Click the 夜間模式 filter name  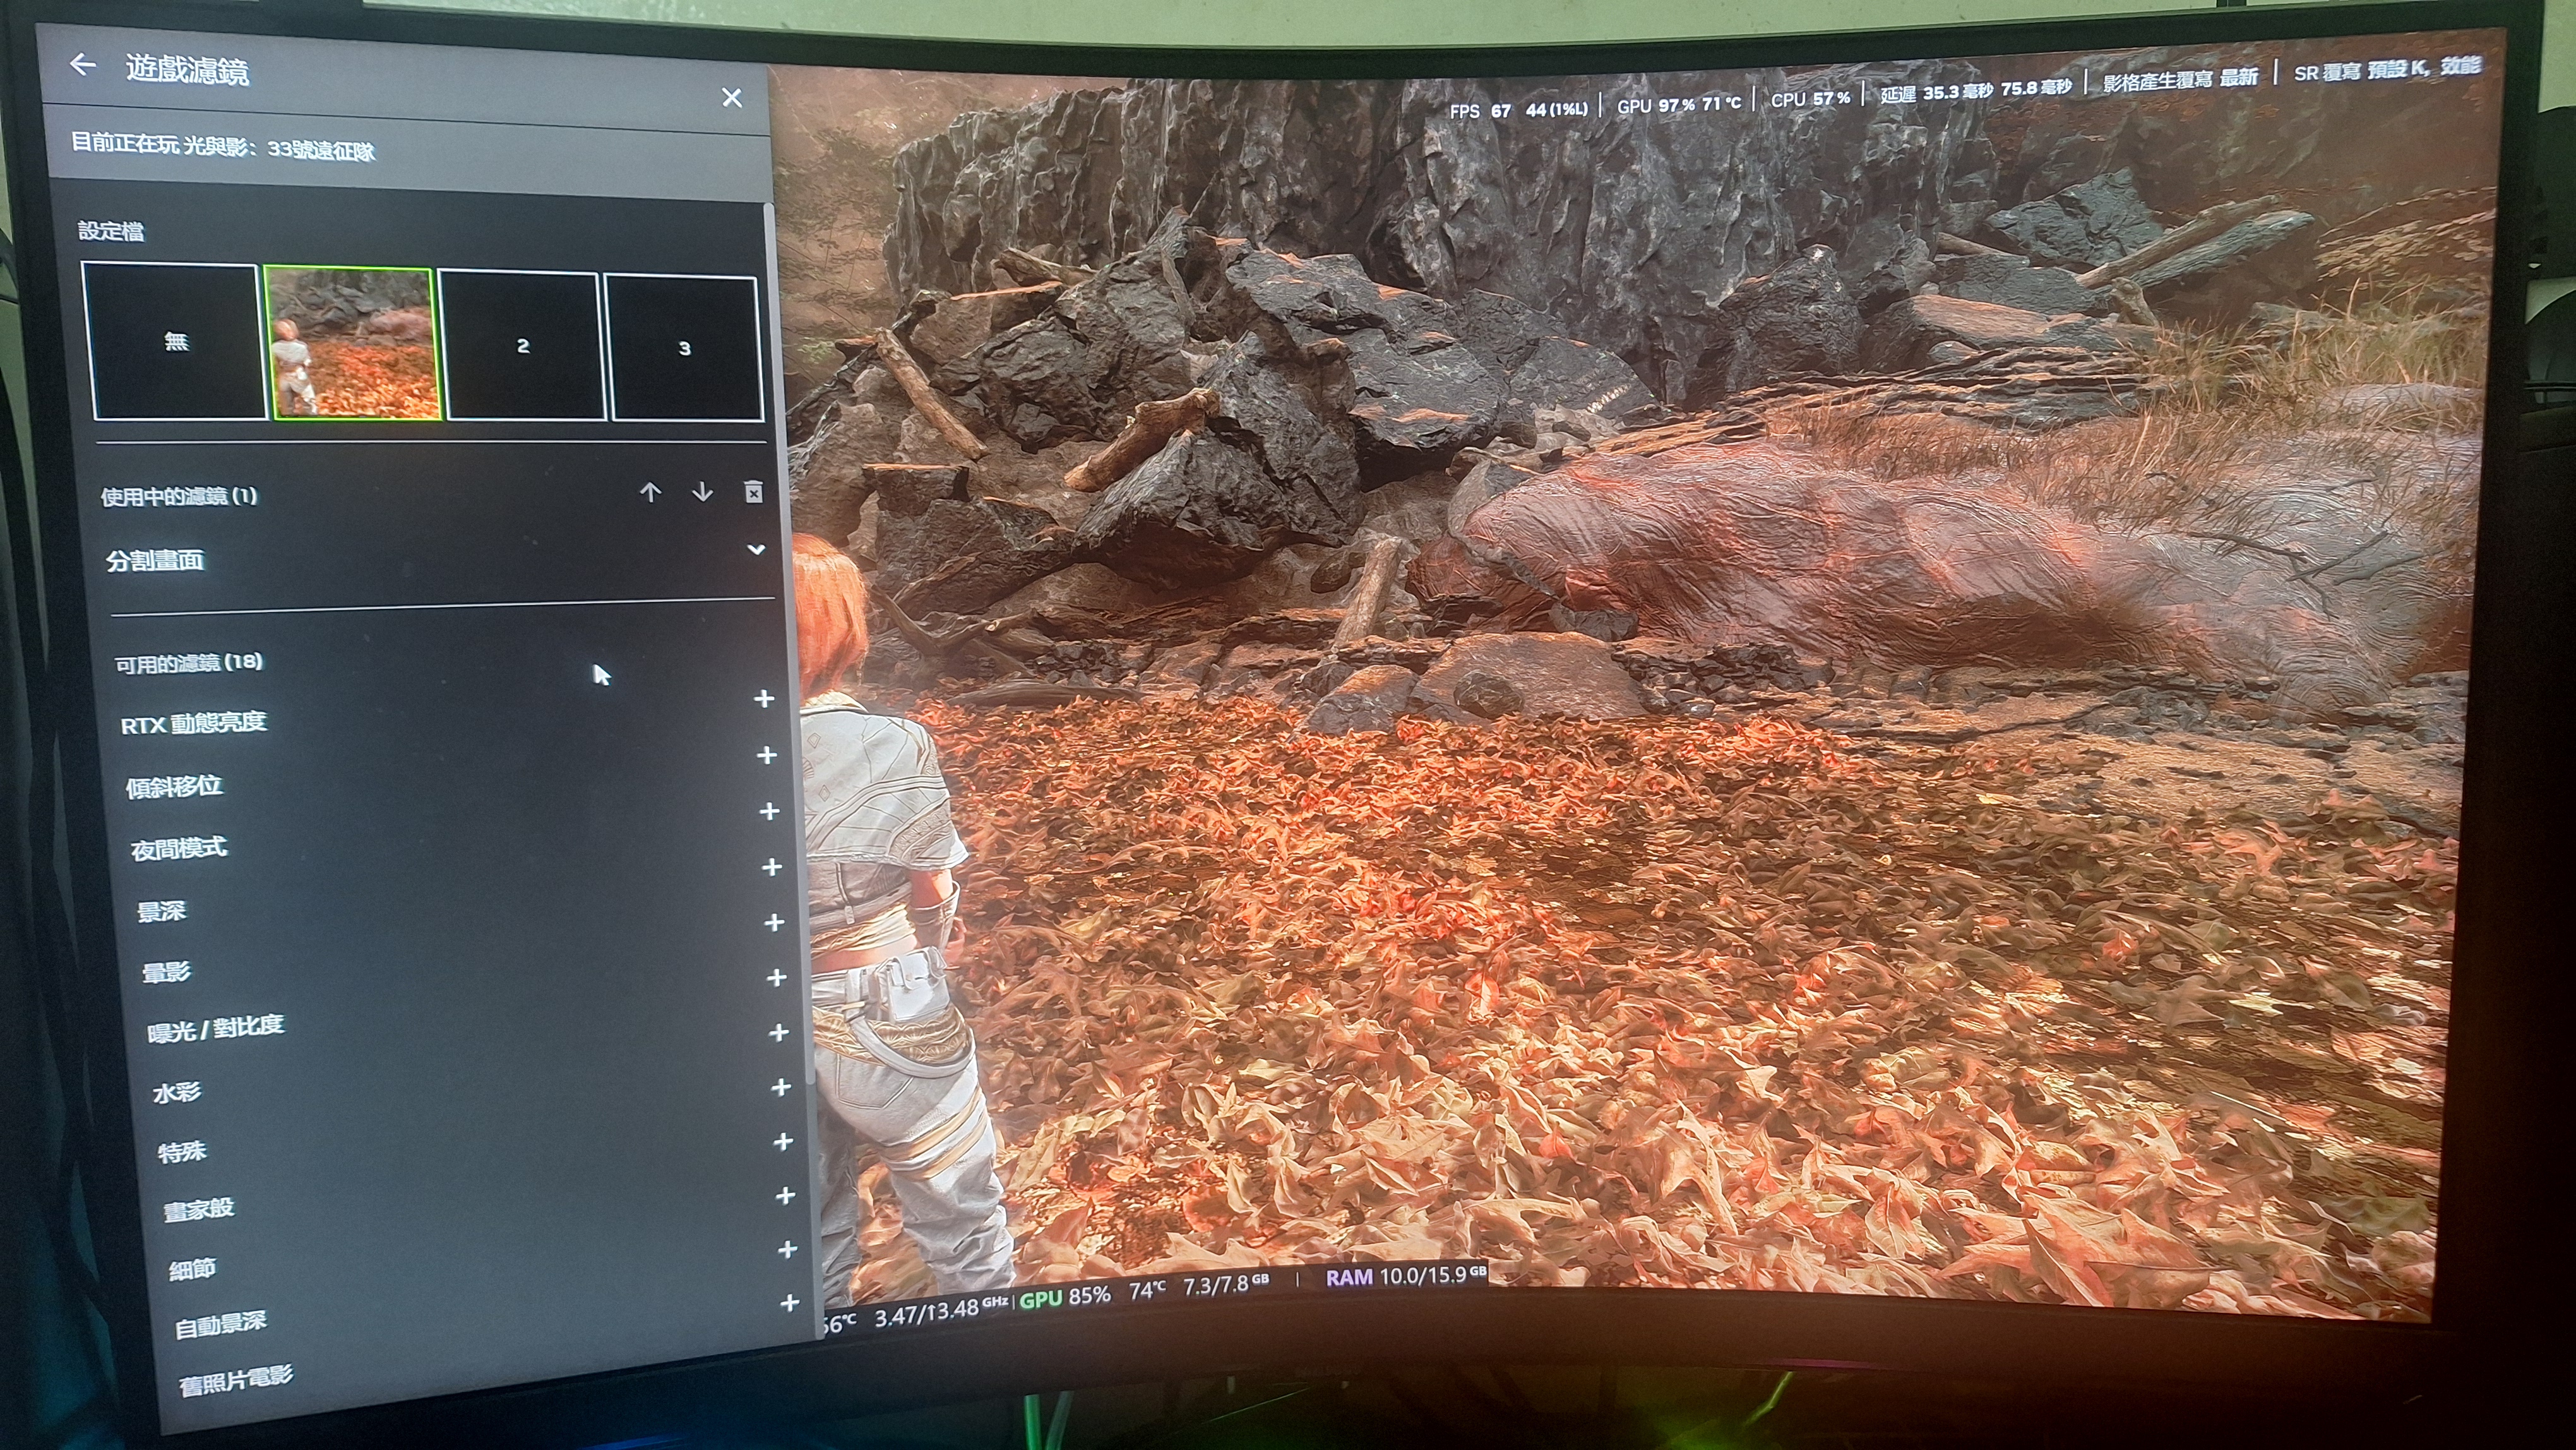click(x=179, y=849)
